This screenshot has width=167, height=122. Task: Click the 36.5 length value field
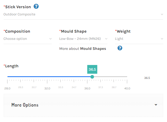147,78
